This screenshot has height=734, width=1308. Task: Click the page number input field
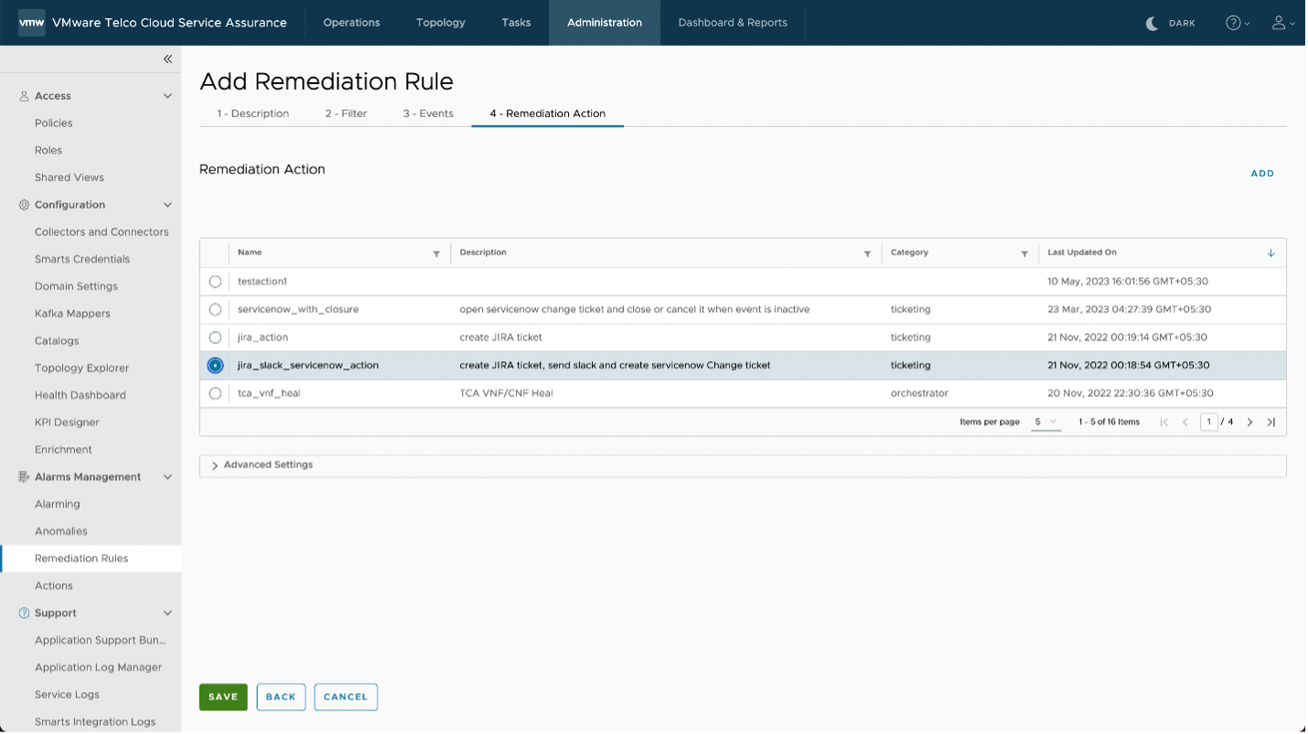point(1208,422)
